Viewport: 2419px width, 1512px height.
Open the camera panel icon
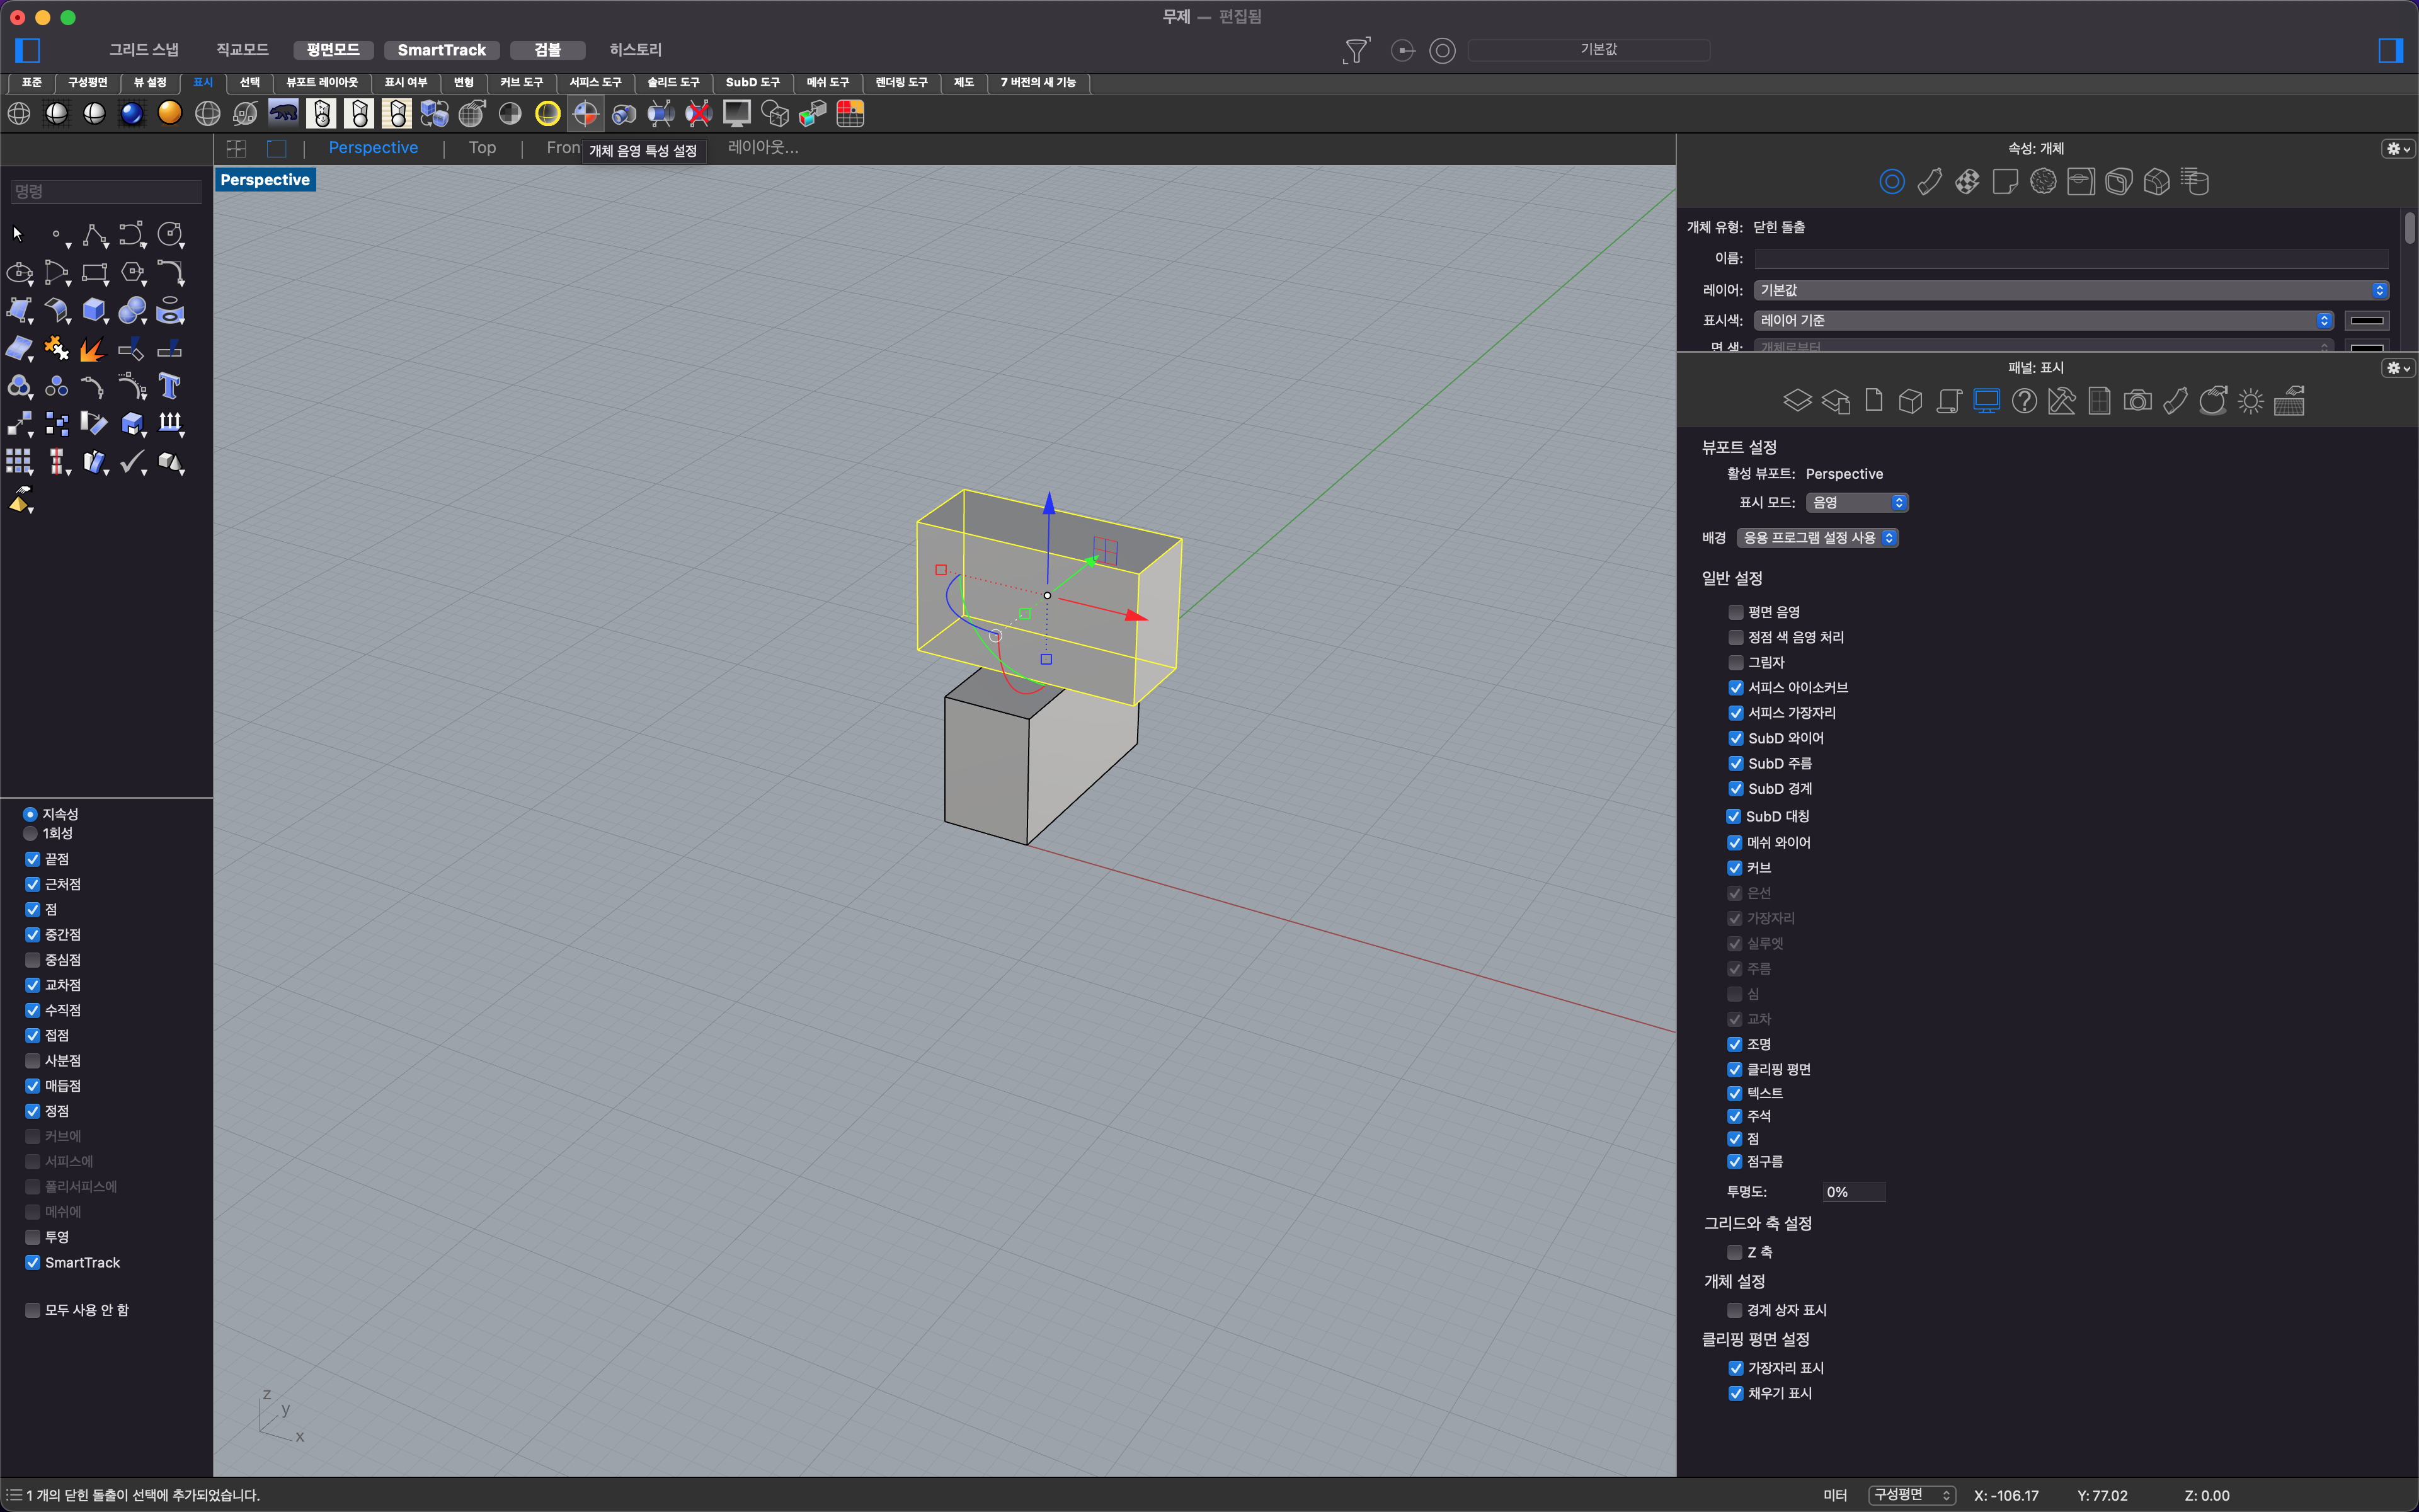pyautogui.click(x=2137, y=402)
